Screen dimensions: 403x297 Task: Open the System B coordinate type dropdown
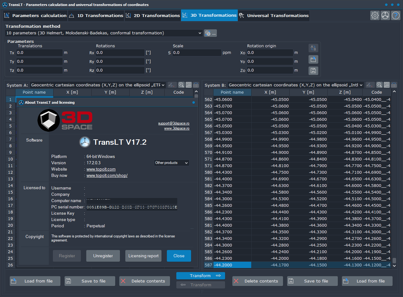pyautogui.click(x=296, y=85)
